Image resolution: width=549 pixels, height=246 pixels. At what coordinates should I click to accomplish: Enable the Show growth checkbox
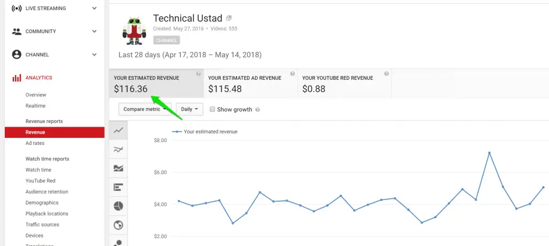(x=212, y=109)
